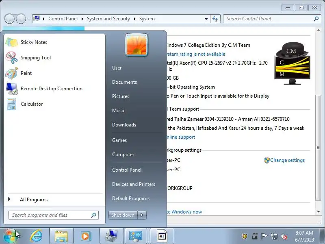Expand arrow after Control Panel breadcrumb

tap(82, 19)
